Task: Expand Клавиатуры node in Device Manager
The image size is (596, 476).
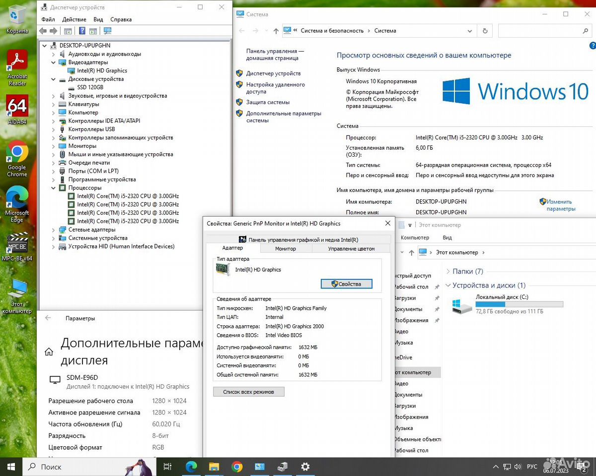Action: coord(54,105)
